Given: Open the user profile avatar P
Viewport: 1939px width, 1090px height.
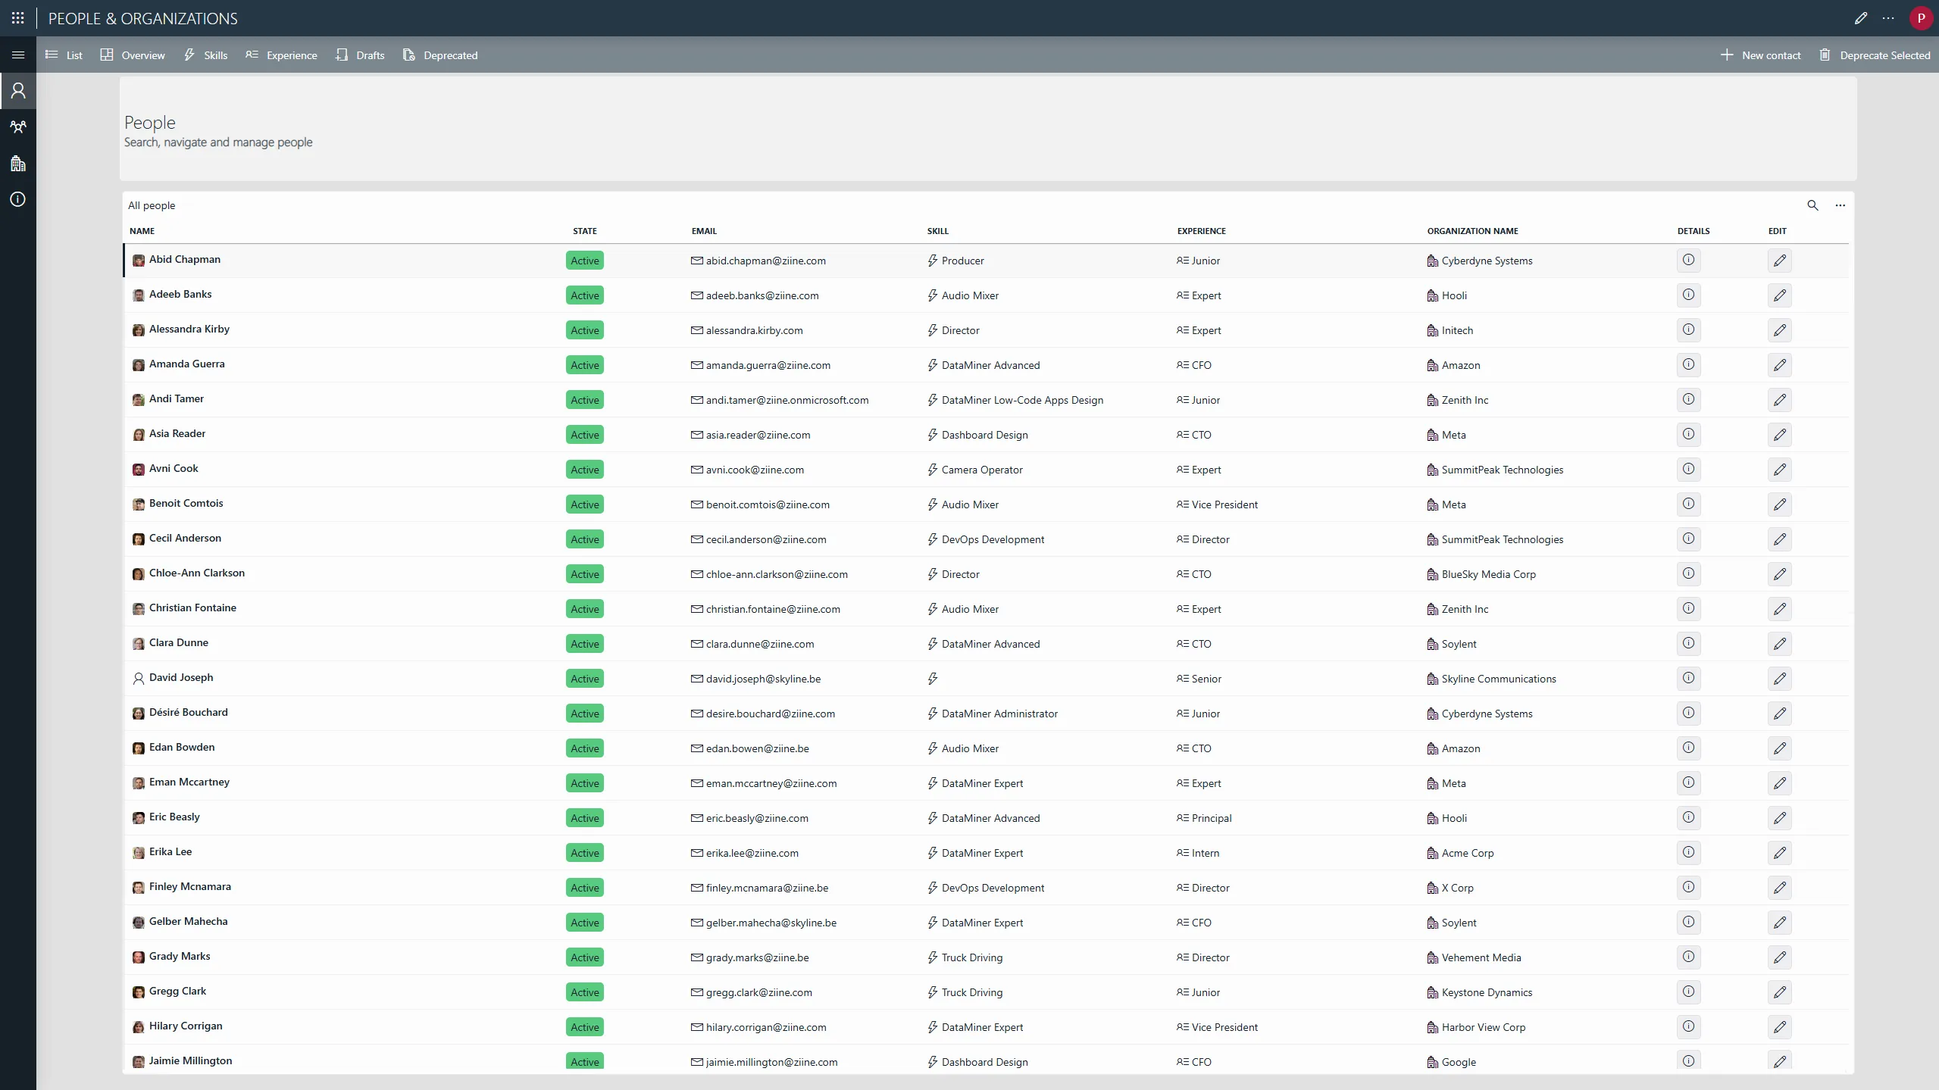Looking at the screenshot, I should click(x=1921, y=18).
